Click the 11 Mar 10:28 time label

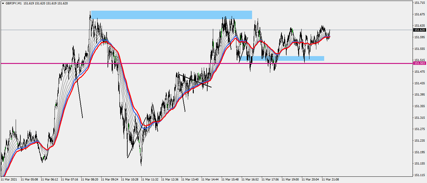point(129,180)
